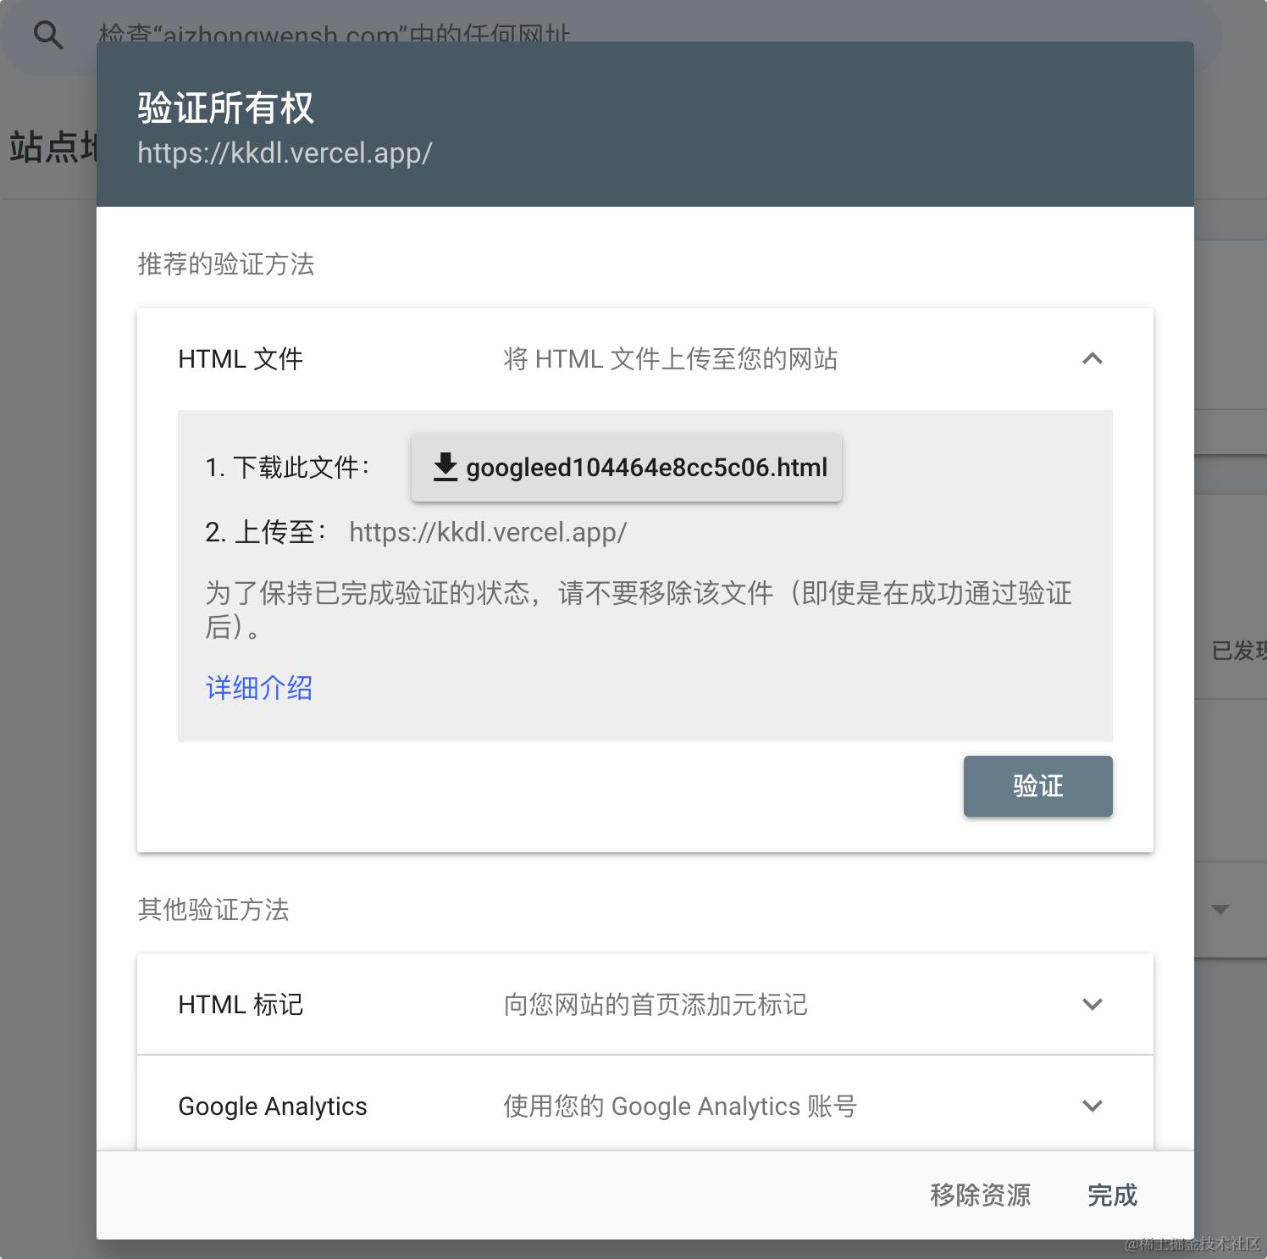Click the HTML 文件 row title
Viewport: 1267px width, 1259px height.
[241, 359]
